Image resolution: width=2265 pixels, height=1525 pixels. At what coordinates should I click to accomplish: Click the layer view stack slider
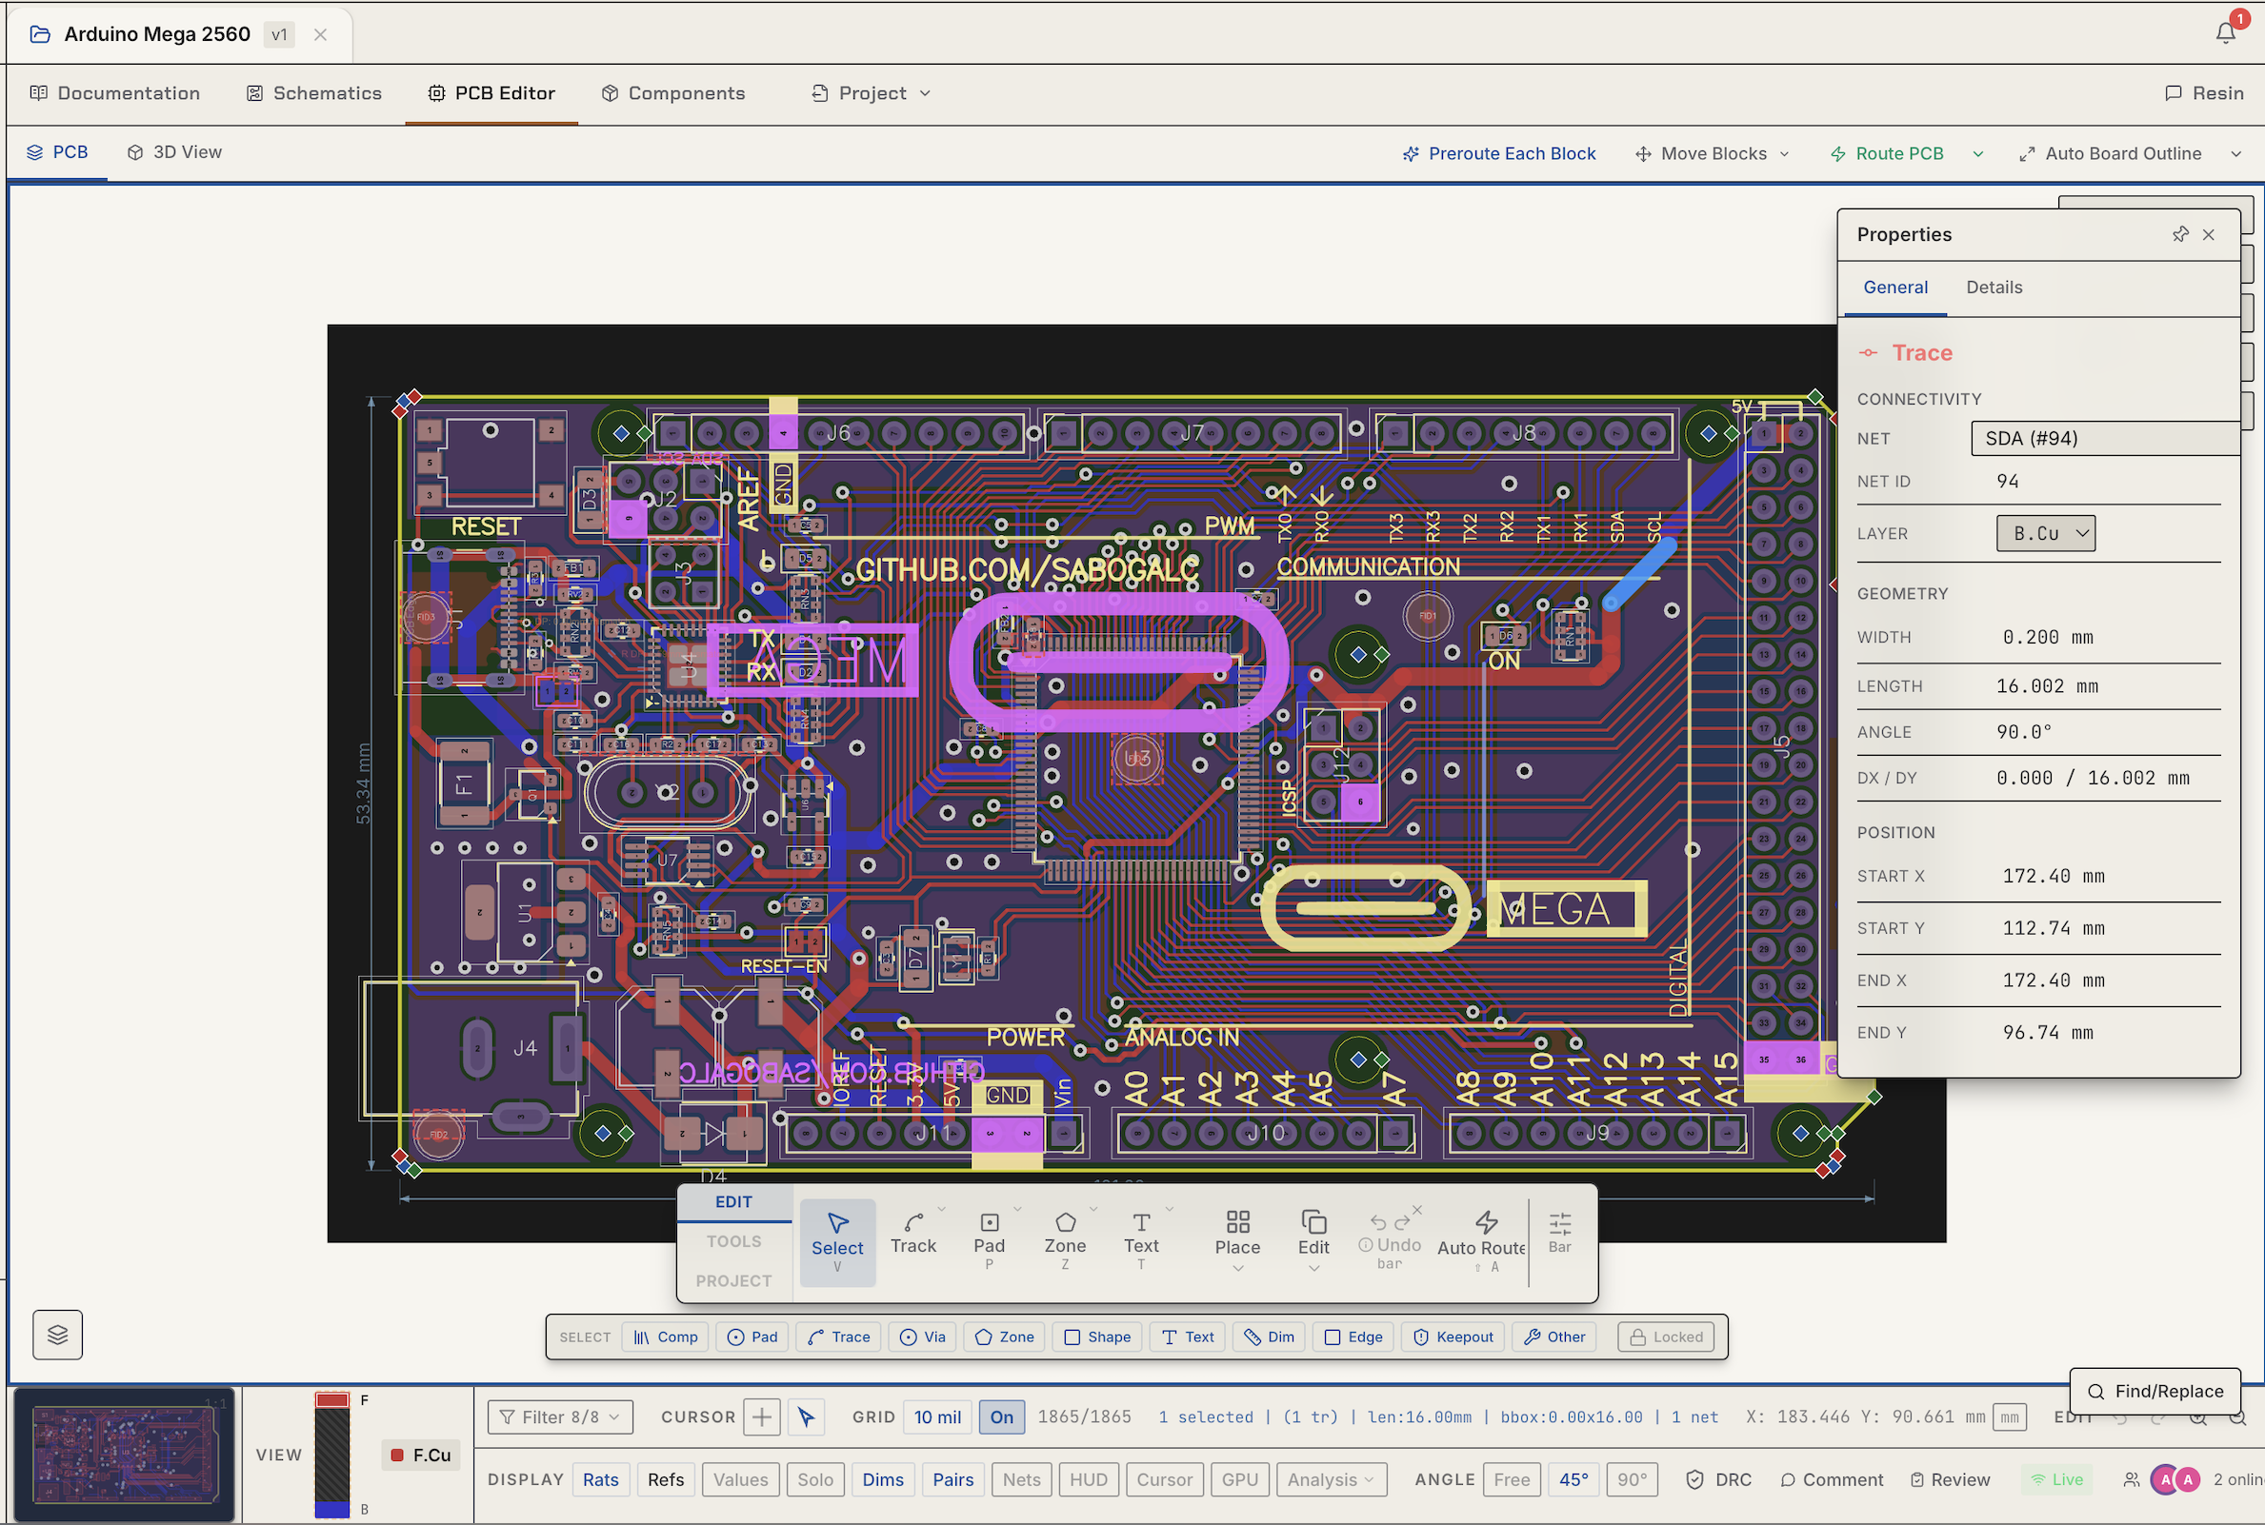(x=331, y=1455)
